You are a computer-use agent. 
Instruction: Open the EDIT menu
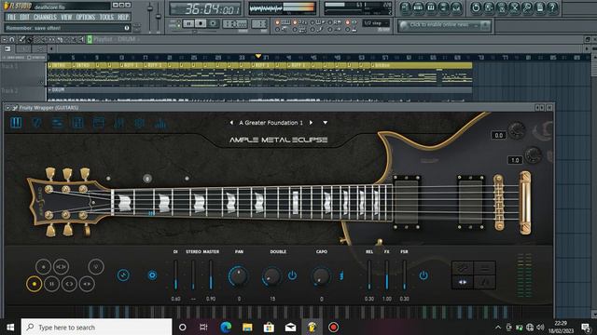(25, 17)
